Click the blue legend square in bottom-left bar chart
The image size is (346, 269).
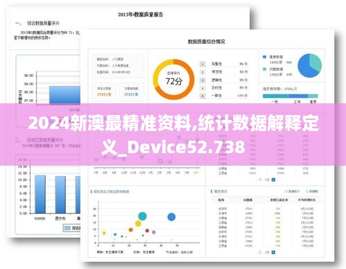tap(67, 228)
